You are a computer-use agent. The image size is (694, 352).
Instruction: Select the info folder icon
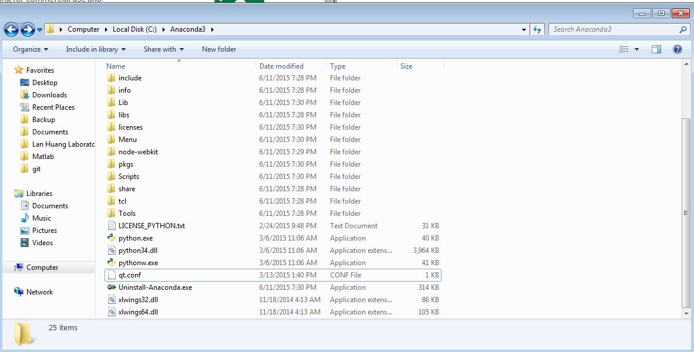click(x=112, y=90)
